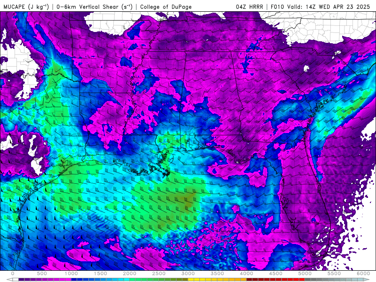The height and width of the screenshot is (282, 376).
Task: Click the 4000 label on the color scale
Action: pyautogui.click(x=246, y=274)
